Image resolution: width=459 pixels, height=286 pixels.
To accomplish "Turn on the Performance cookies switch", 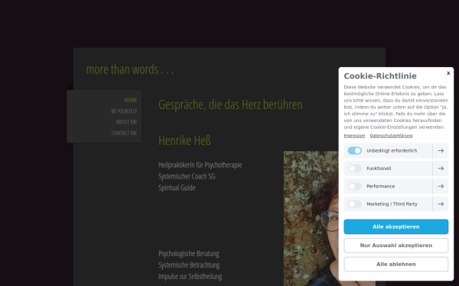I will point(354,186).
